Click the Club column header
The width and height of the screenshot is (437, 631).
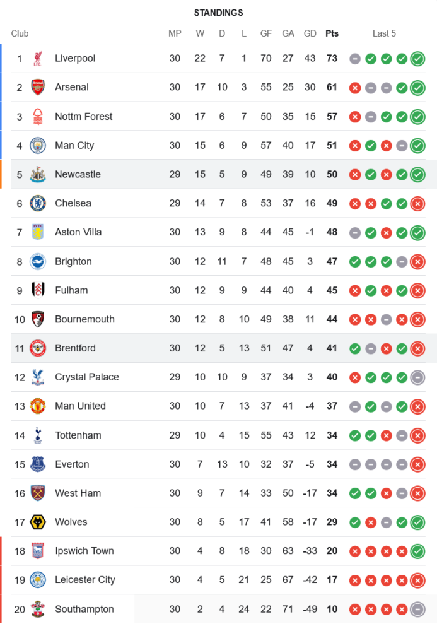(x=20, y=33)
